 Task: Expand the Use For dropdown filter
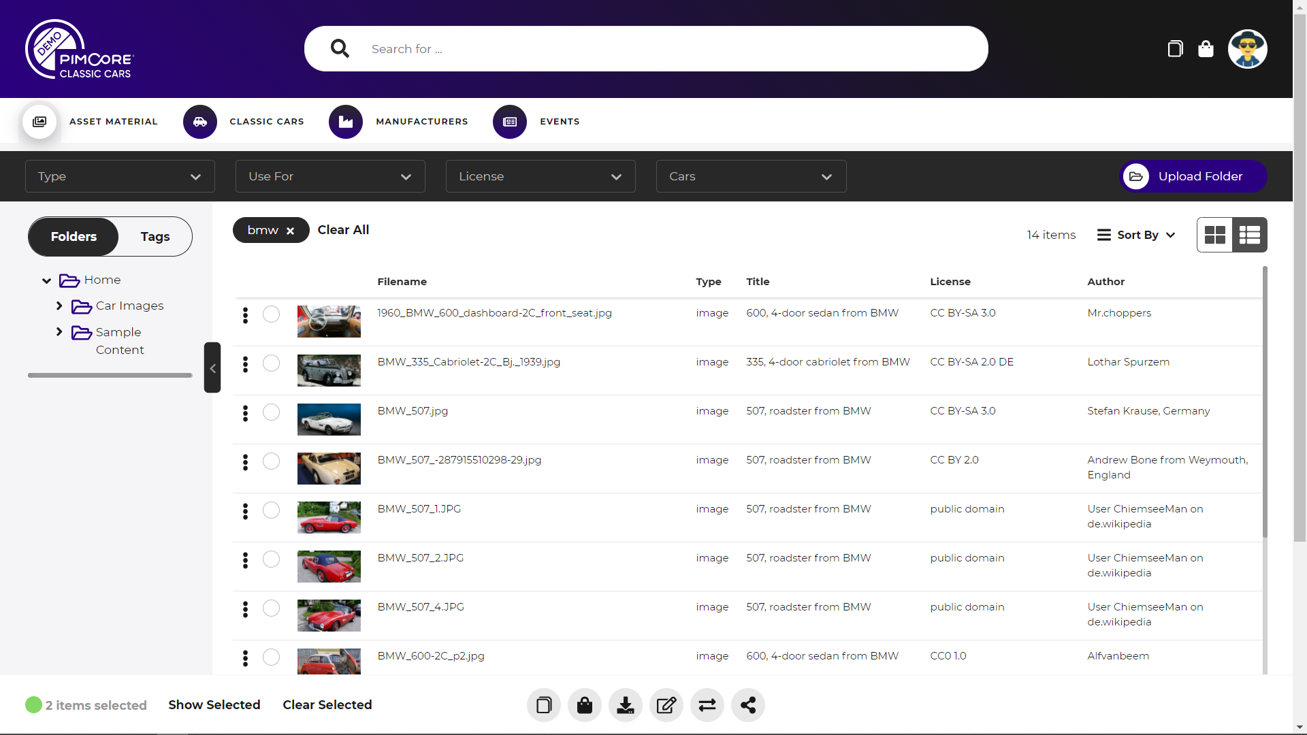coord(330,176)
